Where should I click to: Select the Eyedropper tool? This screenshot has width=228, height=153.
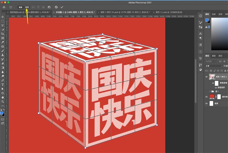tap(3, 42)
